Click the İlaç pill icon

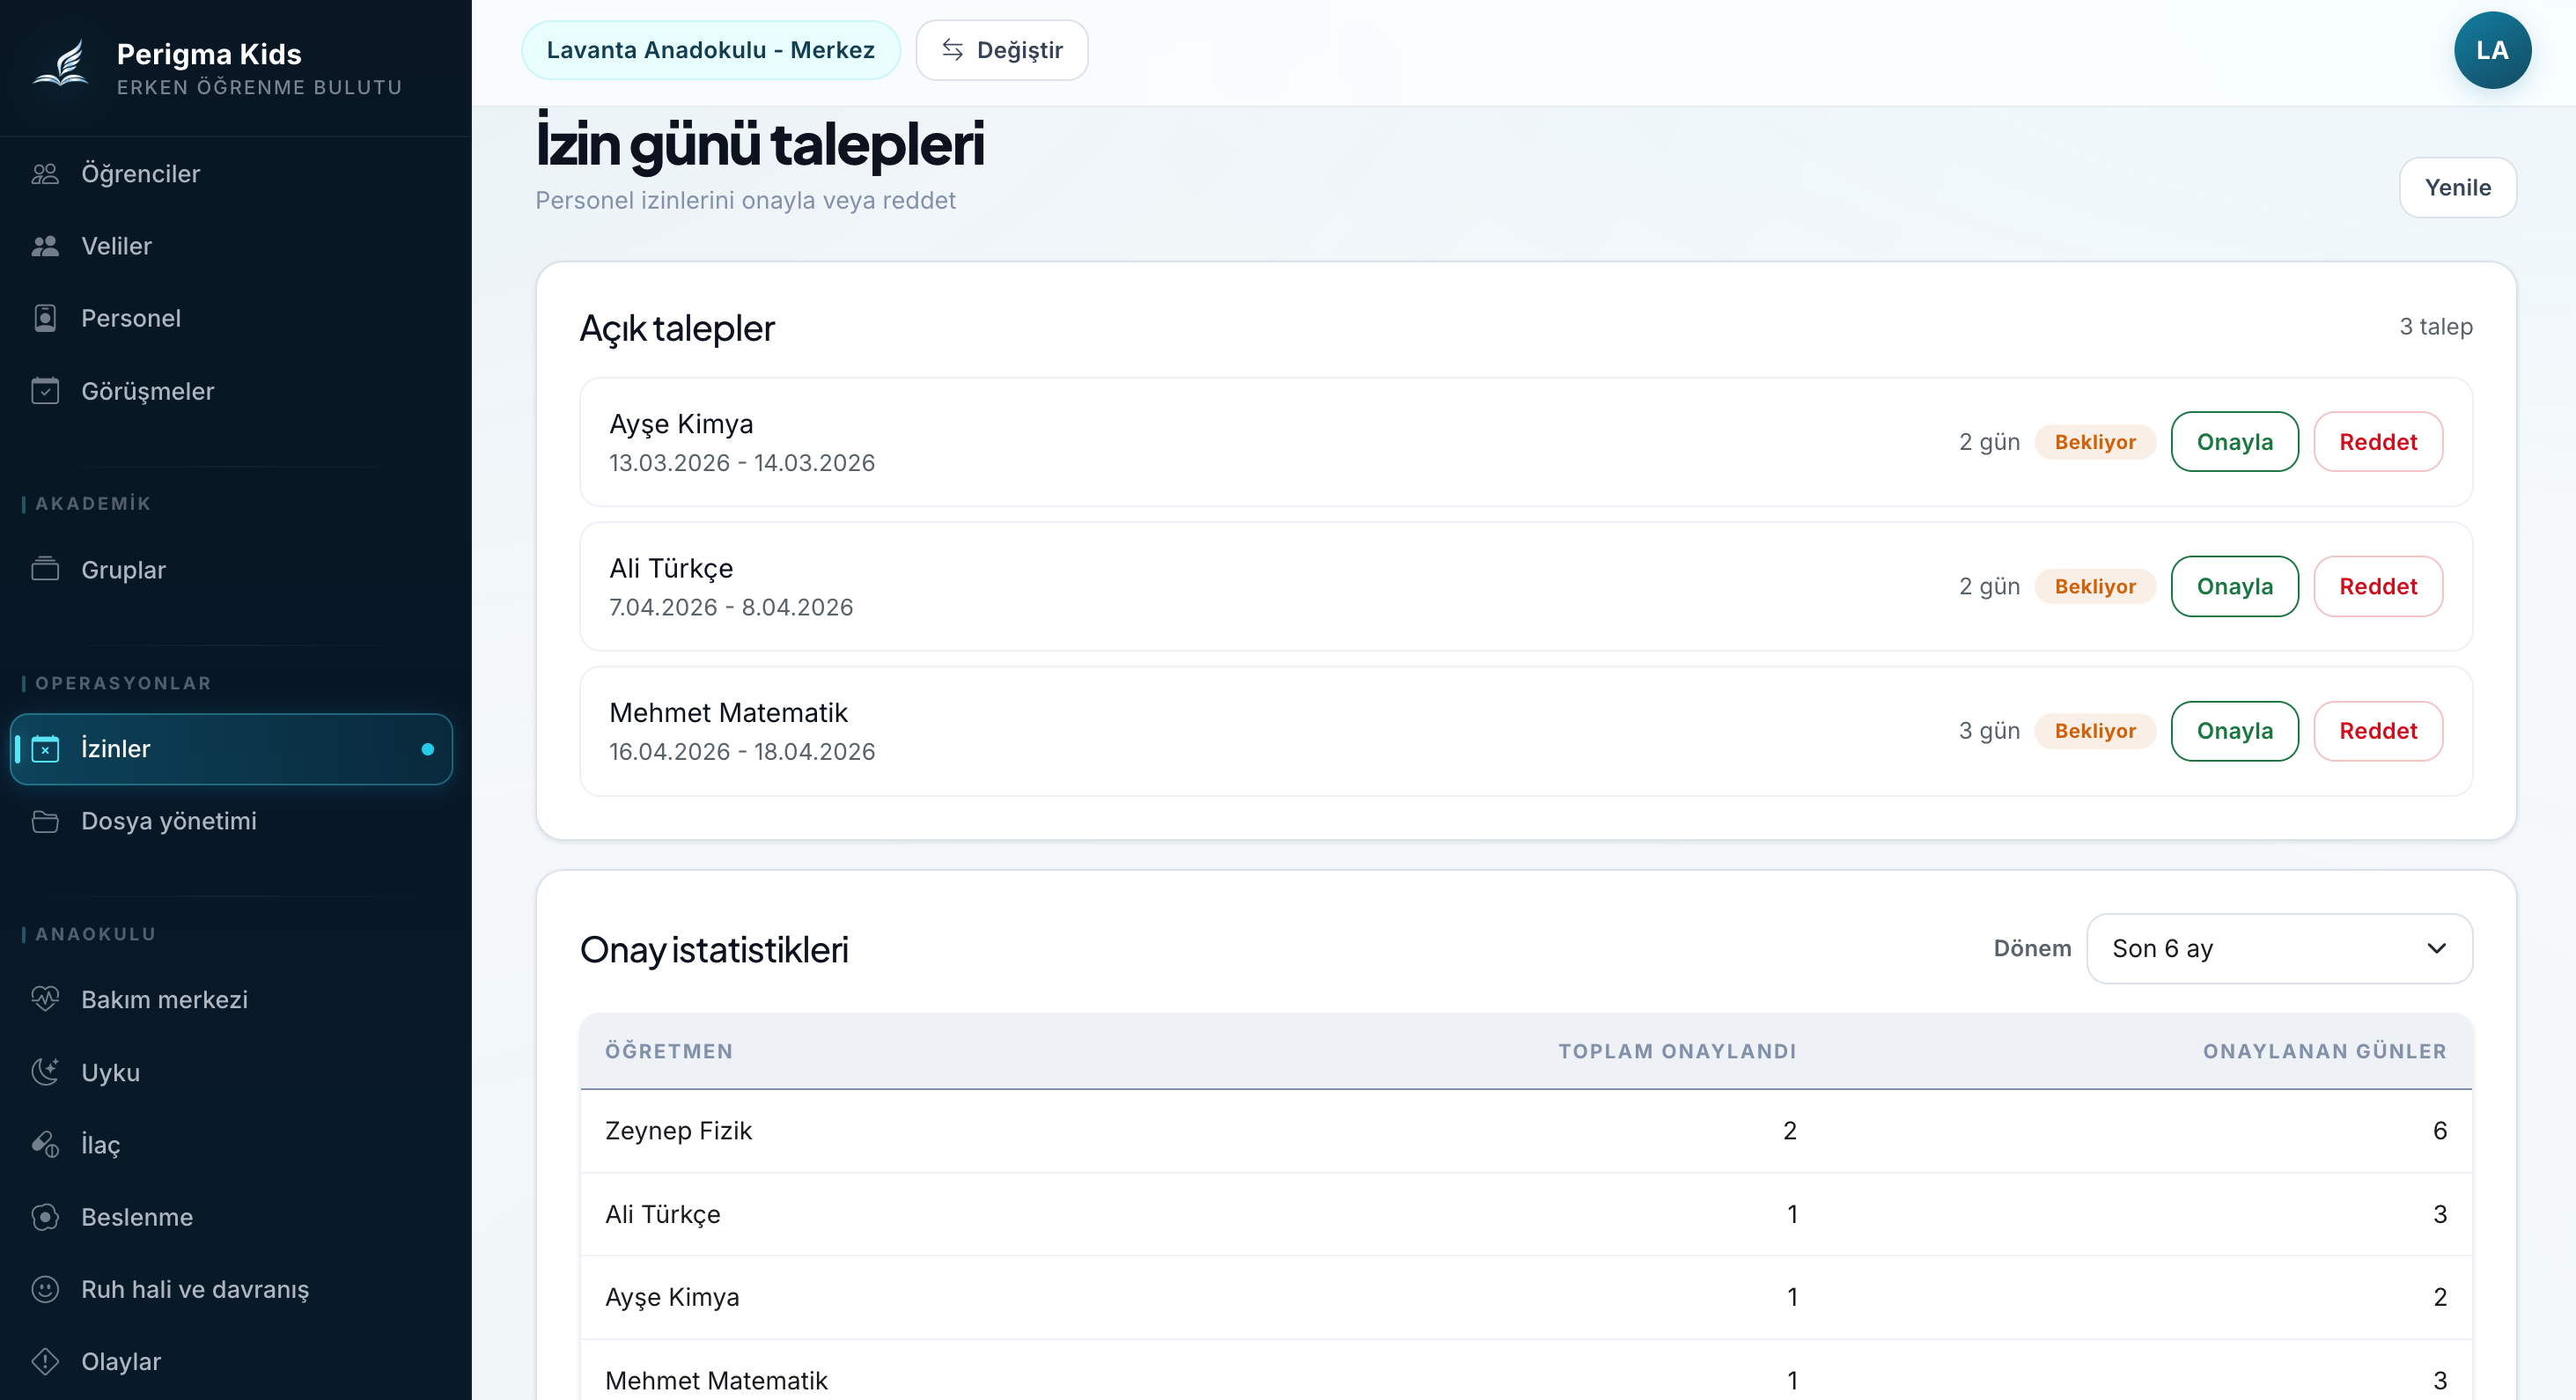tap(45, 1144)
